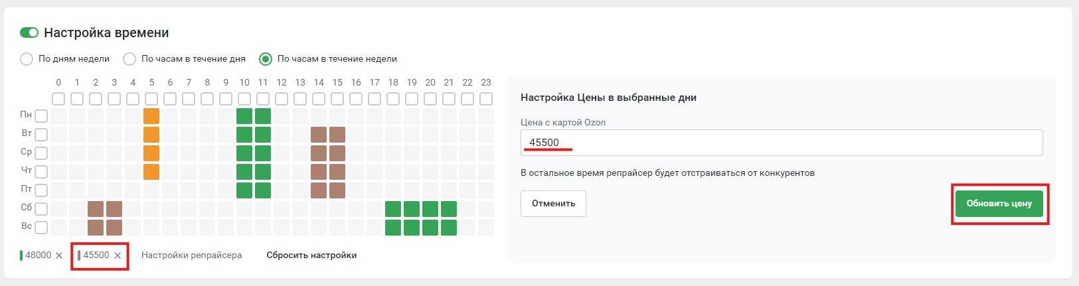Select the 48000 green price tag
Viewport: 1079px width, 286px height.
[38, 255]
